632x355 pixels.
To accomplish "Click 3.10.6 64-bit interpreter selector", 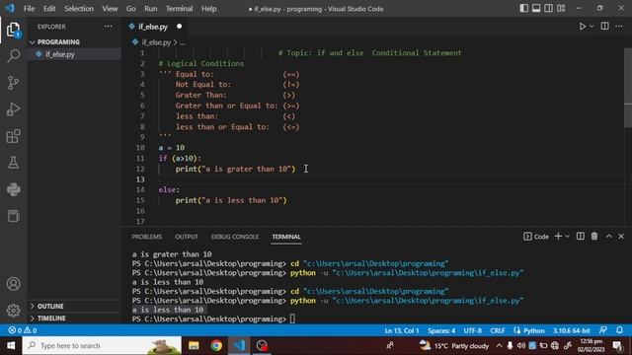I will click(571, 331).
